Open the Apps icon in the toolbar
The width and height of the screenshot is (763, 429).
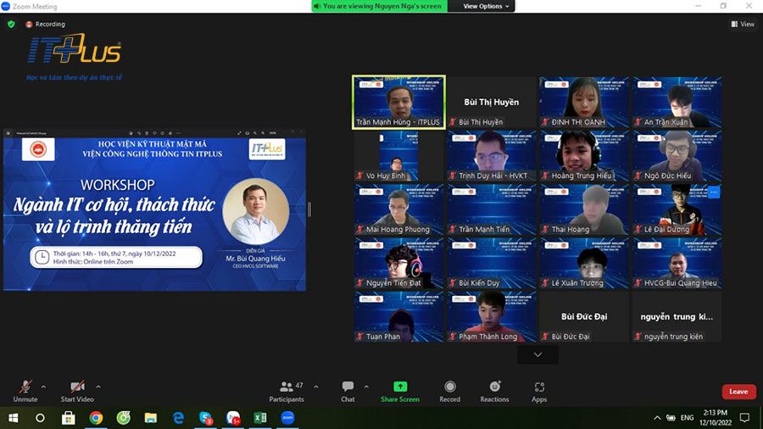coord(539,388)
